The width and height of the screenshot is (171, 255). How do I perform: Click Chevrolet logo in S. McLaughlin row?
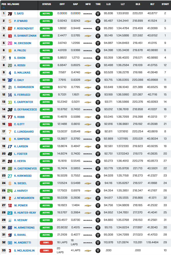click(88, 251)
